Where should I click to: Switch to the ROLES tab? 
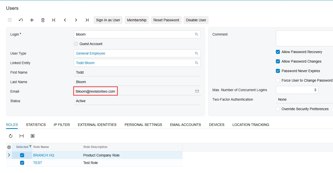12,125
